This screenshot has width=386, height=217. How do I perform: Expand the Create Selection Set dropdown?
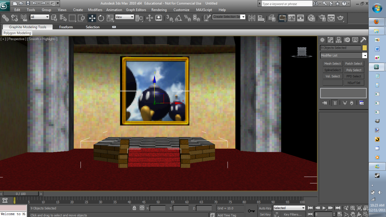(243, 17)
